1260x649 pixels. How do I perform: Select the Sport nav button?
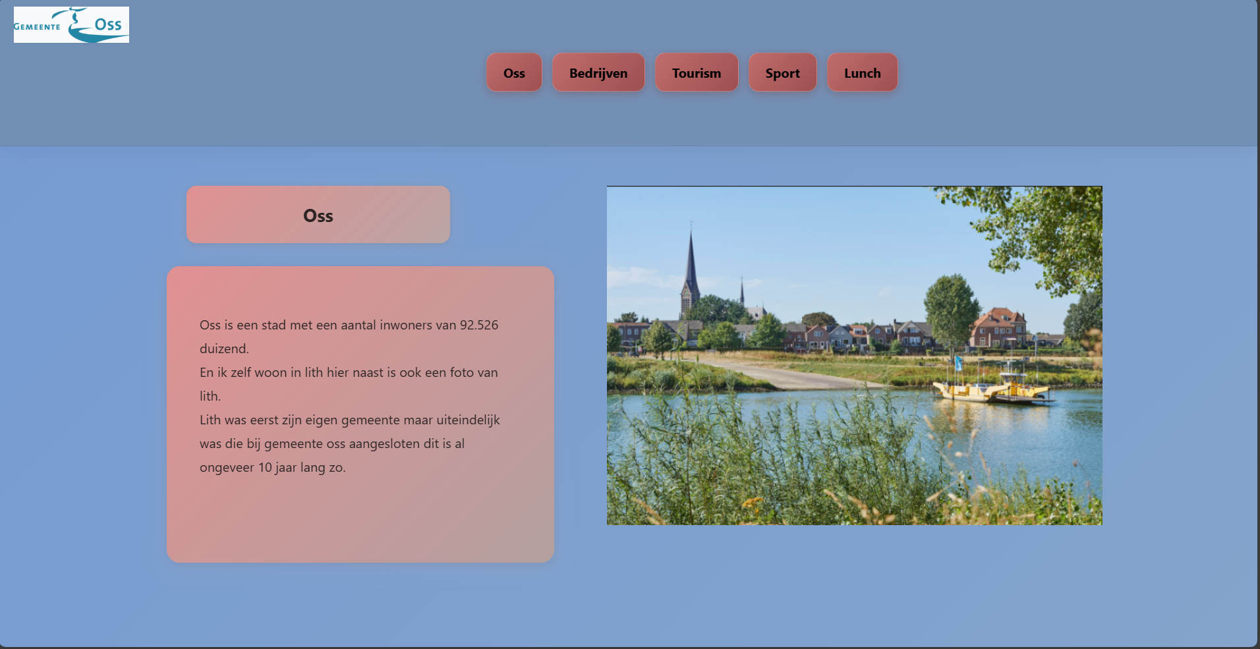(x=782, y=73)
